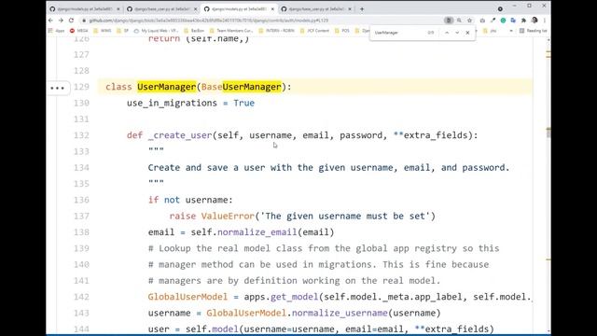Open the Reading list button
The width and height of the screenshot is (597, 336).
click(x=533, y=31)
